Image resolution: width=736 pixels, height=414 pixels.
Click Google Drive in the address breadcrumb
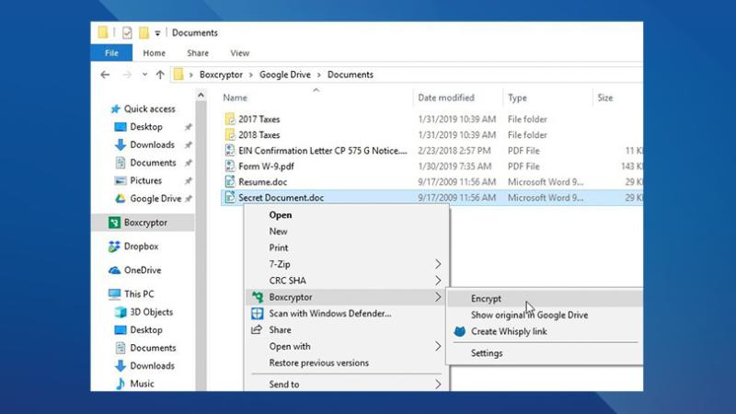point(285,75)
